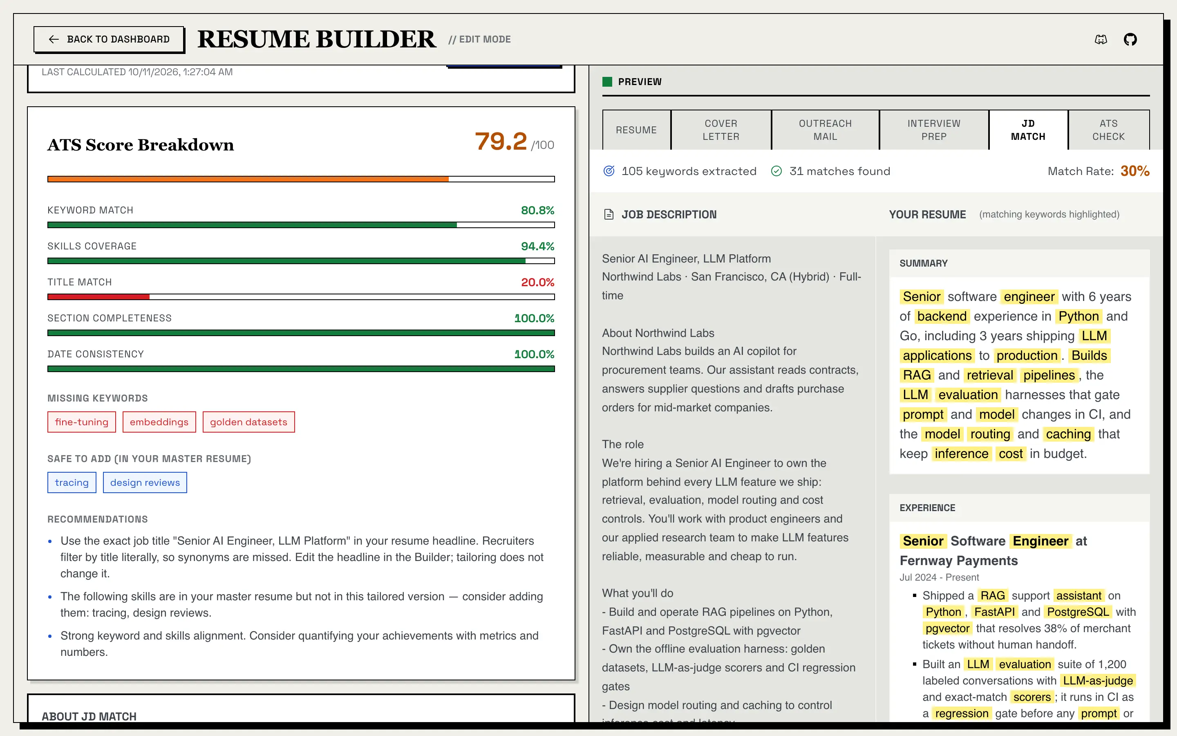Image resolution: width=1177 pixels, height=736 pixels.
Task: Click the Recommendations section label
Action: [97, 519]
